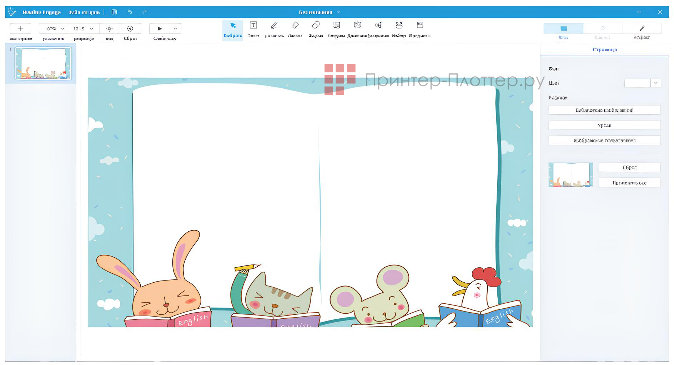Expand slideshow options dropdown arrow
Screen dimensions: 674x365
click(x=175, y=29)
